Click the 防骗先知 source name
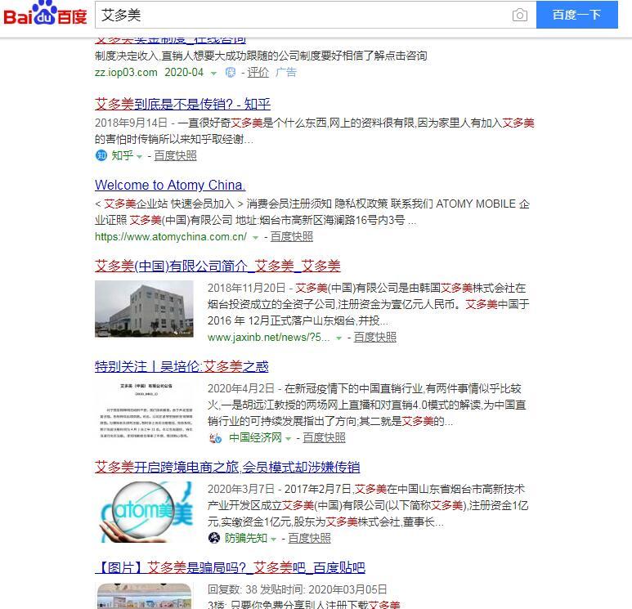The width and height of the screenshot is (632, 609). pyautogui.click(x=246, y=538)
